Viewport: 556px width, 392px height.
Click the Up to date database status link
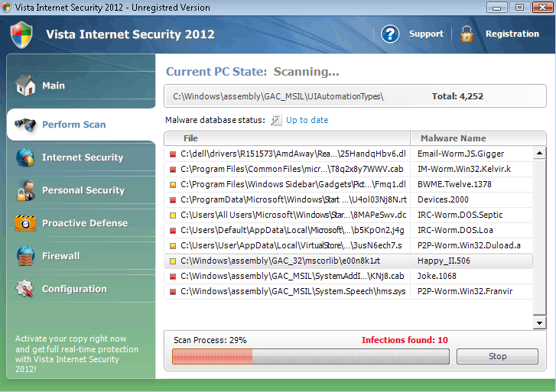tap(307, 120)
